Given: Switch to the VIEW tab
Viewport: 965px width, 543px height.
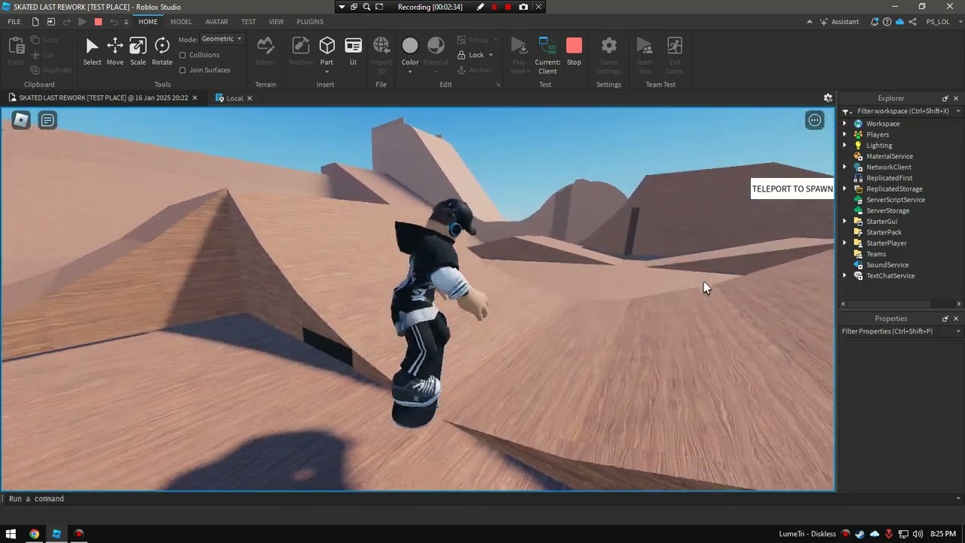Looking at the screenshot, I should [277, 22].
